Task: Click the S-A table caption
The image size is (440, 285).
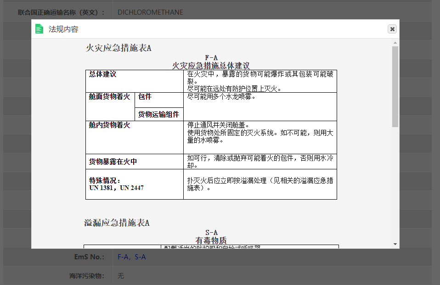Action: [x=211, y=233]
